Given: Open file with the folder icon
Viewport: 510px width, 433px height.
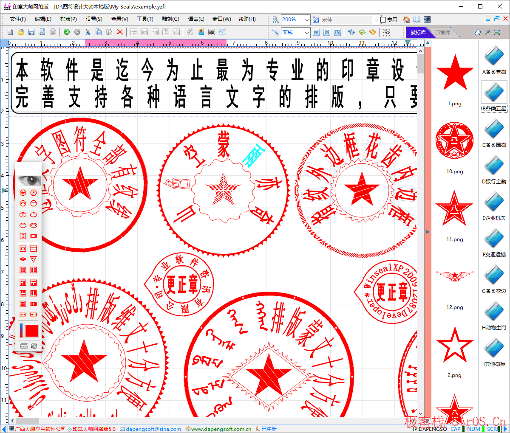Looking at the screenshot, I should coord(20,32).
